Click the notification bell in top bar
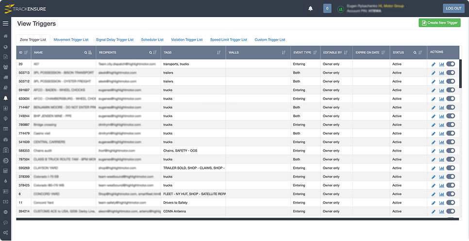 (x=310, y=9)
